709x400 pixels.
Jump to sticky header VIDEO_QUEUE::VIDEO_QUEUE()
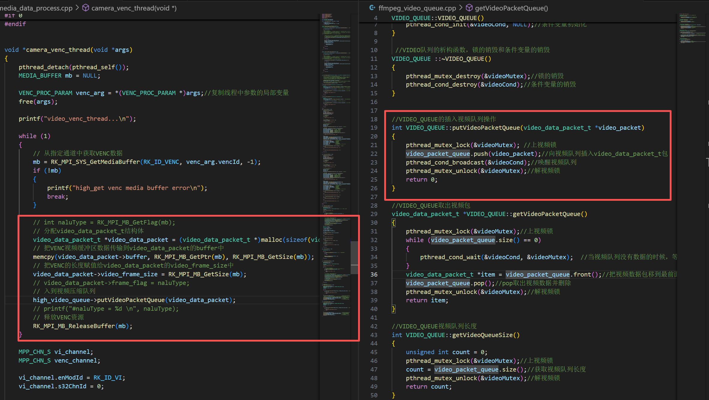pos(437,18)
